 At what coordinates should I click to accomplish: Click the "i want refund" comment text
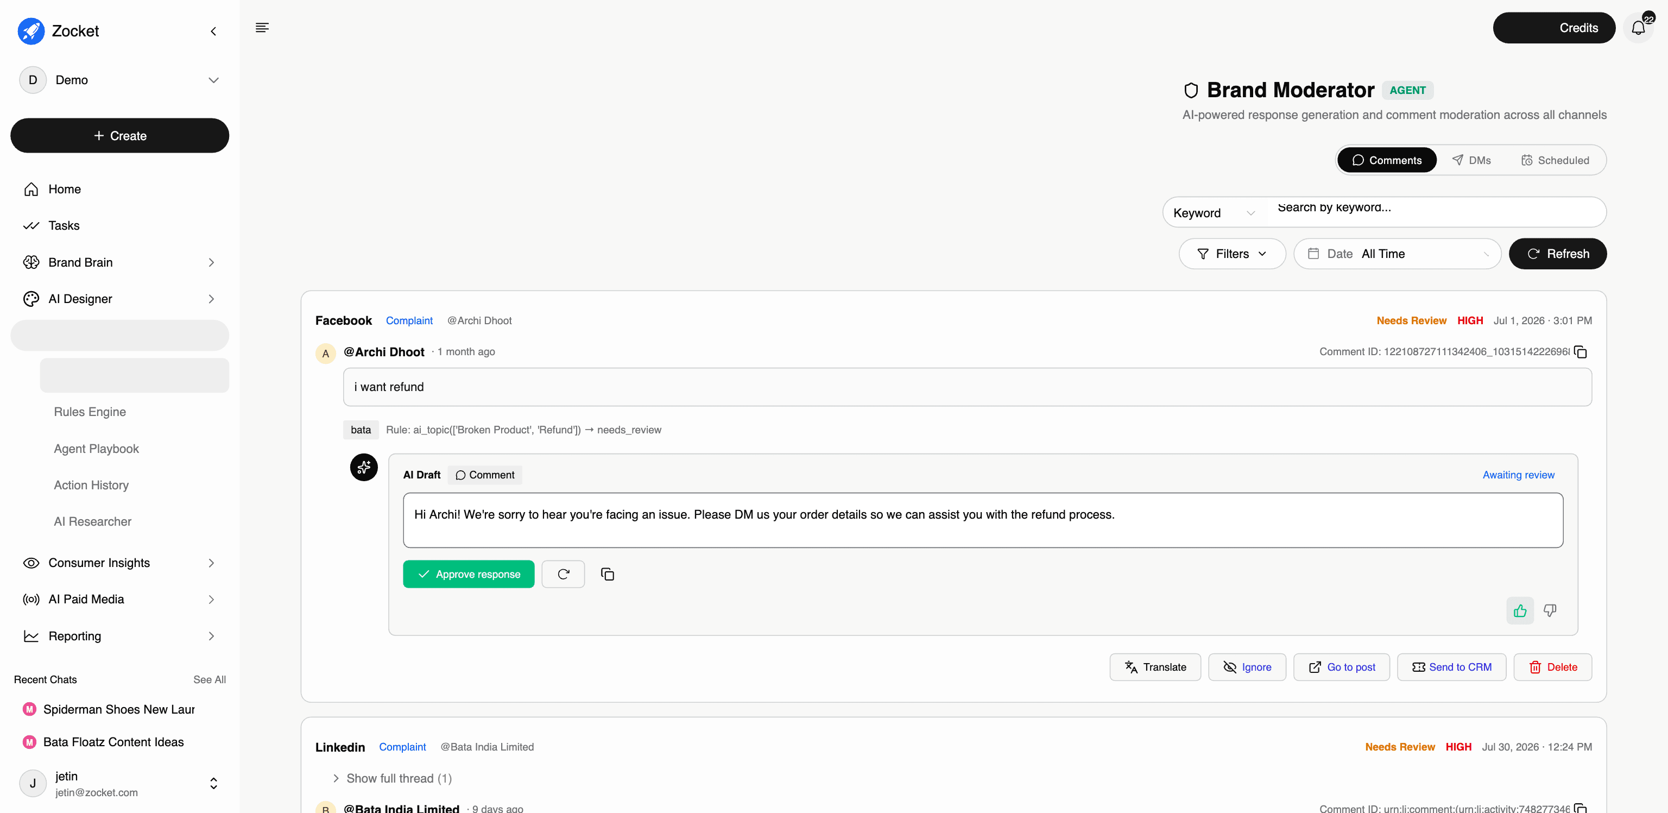point(389,387)
